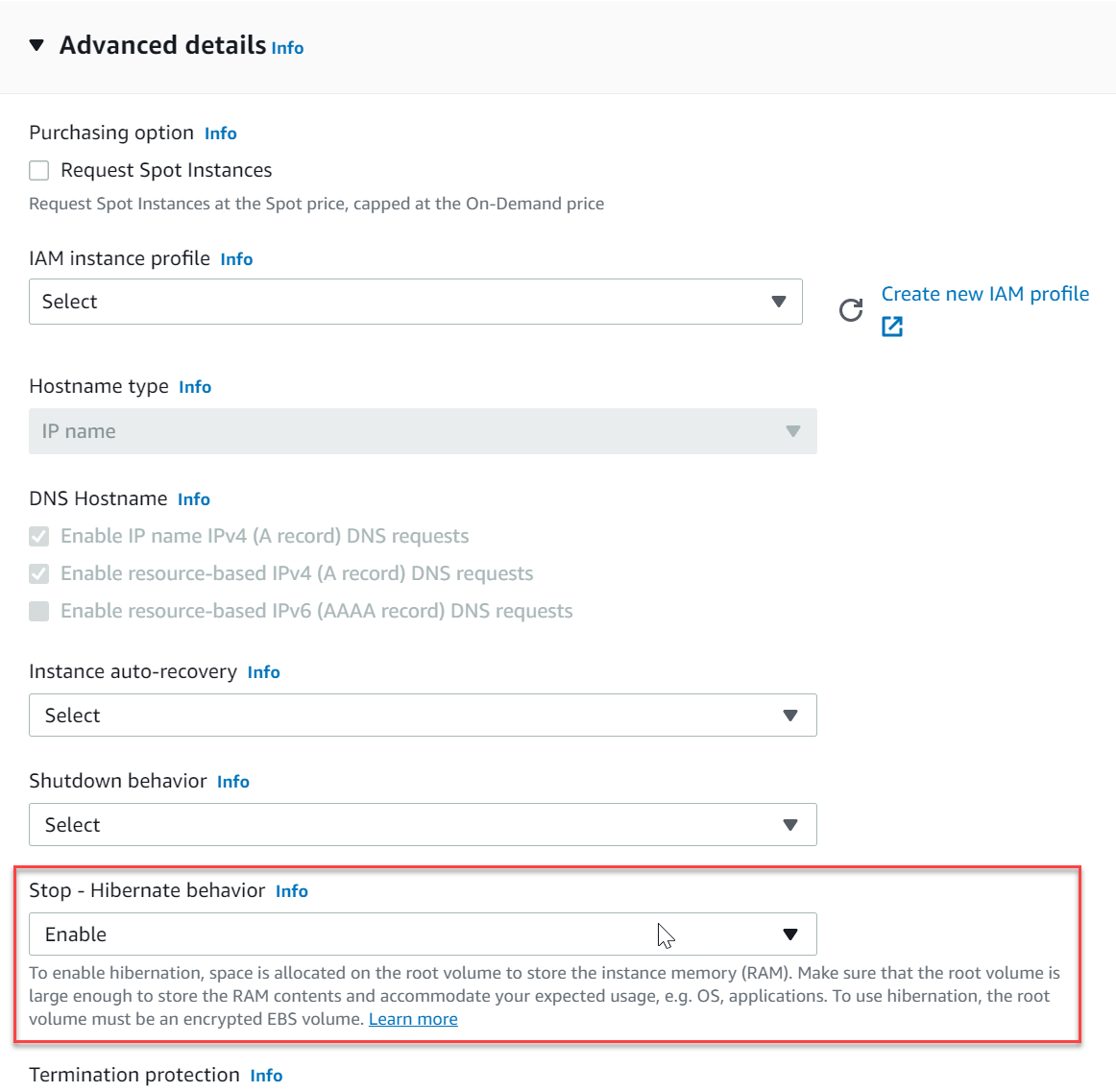Viewport: 1116px width, 1092px height.
Task: Click Info beside Stop - Hibernate behavior
Action: (x=292, y=891)
